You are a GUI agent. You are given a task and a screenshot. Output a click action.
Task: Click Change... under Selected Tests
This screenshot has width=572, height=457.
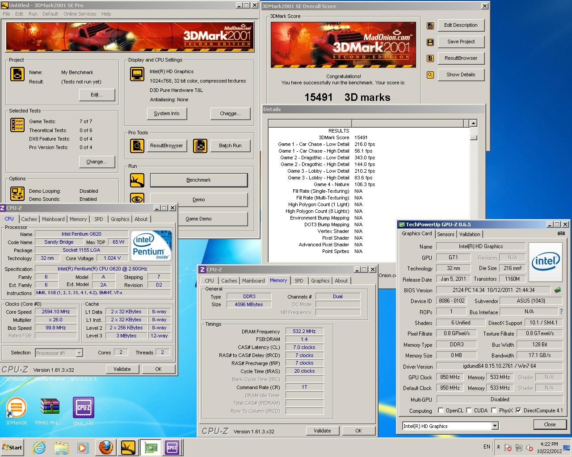(97, 162)
